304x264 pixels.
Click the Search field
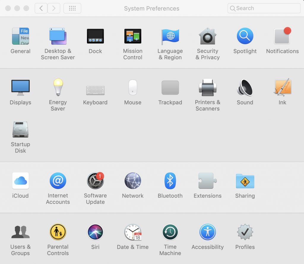click(x=263, y=8)
